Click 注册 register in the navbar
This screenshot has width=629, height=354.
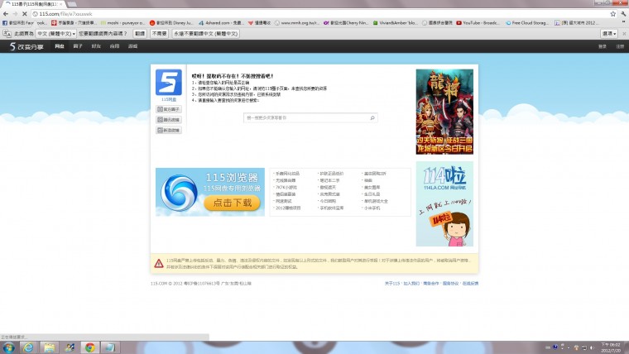pyautogui.click(x=620, y=46)
